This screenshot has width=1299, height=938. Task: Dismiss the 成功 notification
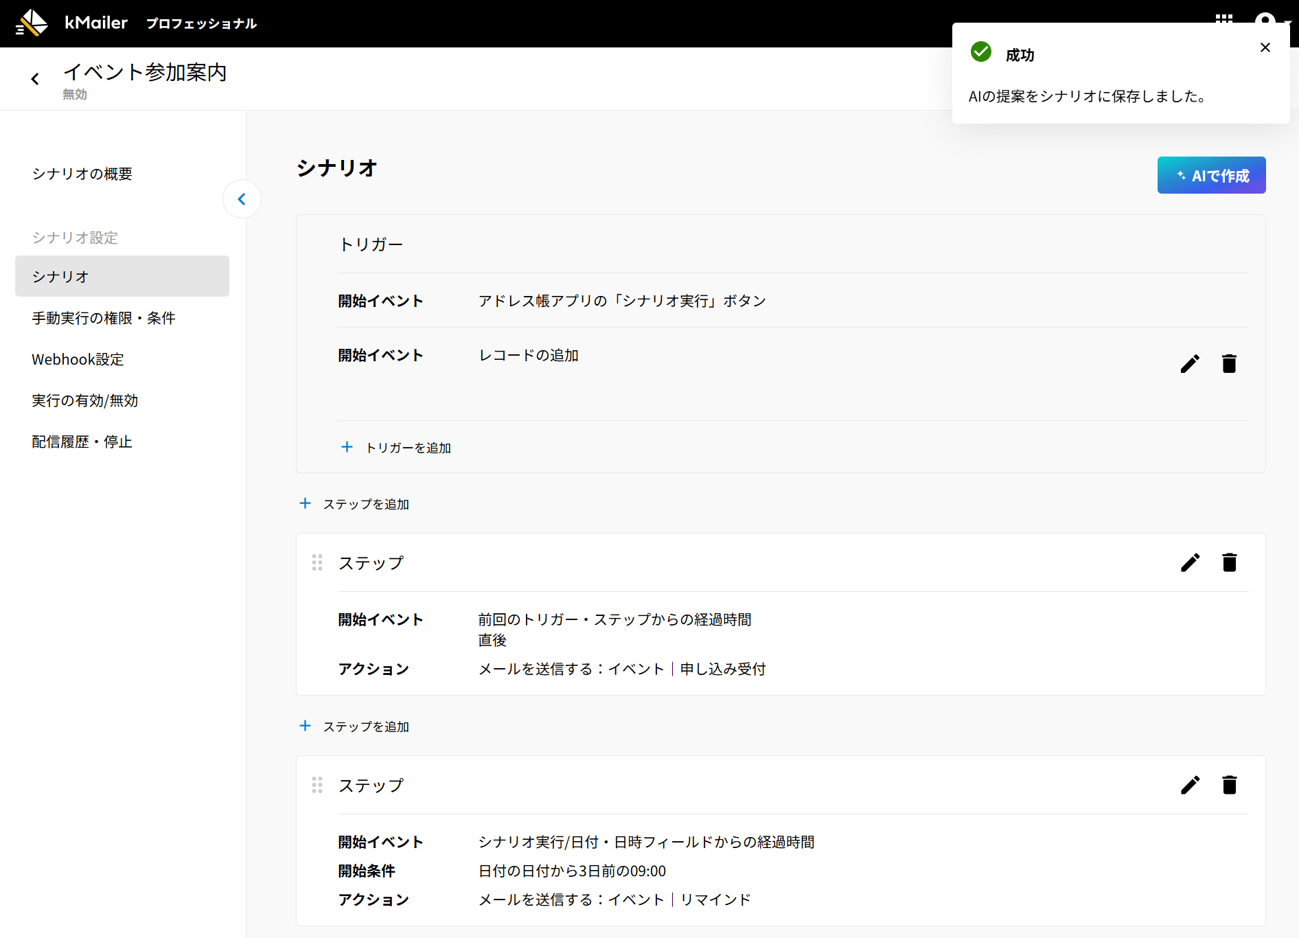[x=1265, y=47]
